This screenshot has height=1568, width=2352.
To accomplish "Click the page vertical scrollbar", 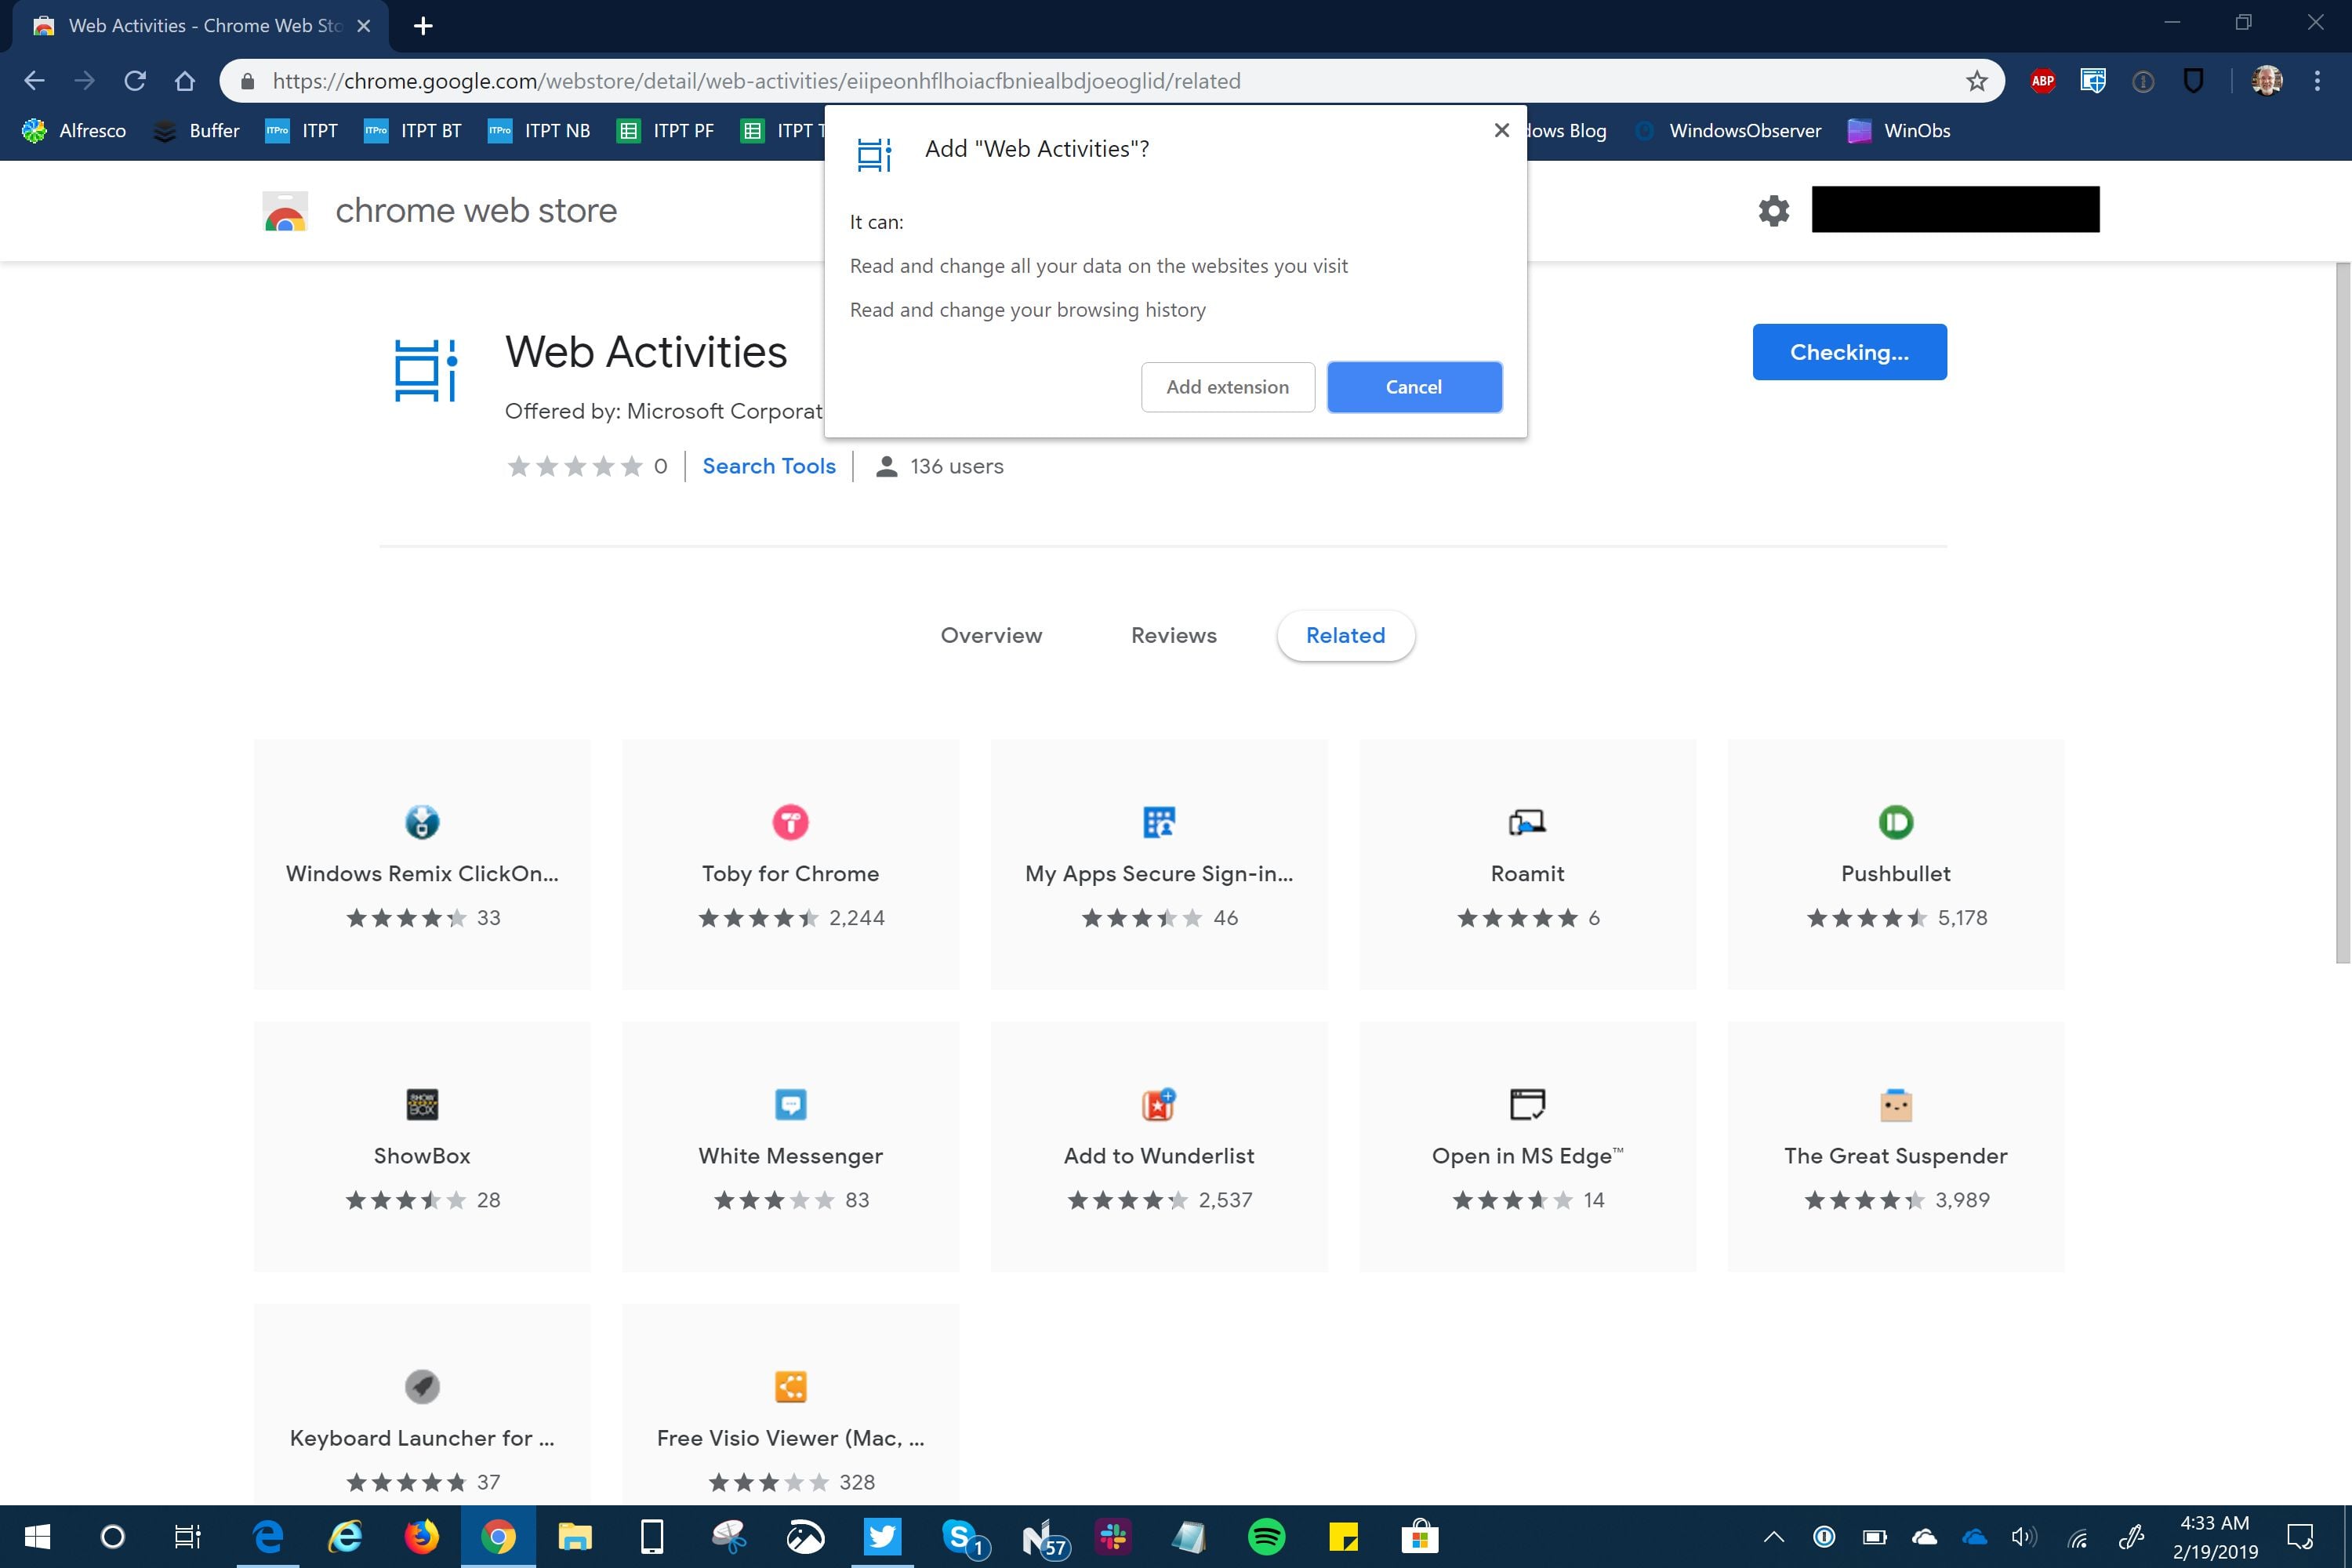I will (x=2342, y=612).
